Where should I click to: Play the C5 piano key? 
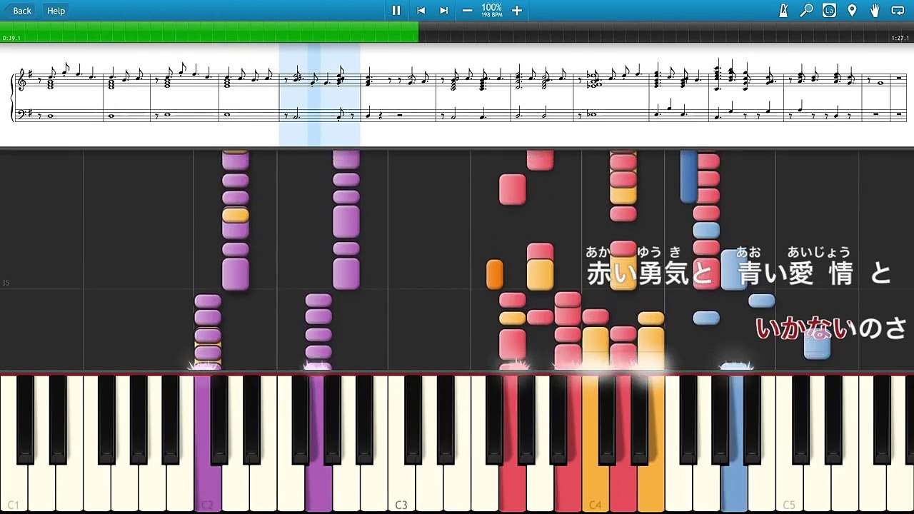click(789, 443)
